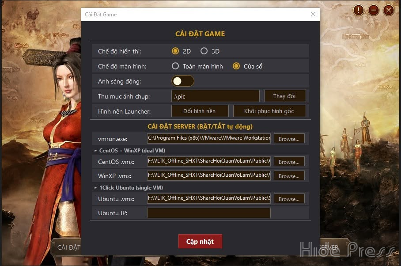Image resolution: width=401 pixels, height=266 pixels.
Task: Click the CÀI ĐẶT GAME heading
Action: point(200,34)
